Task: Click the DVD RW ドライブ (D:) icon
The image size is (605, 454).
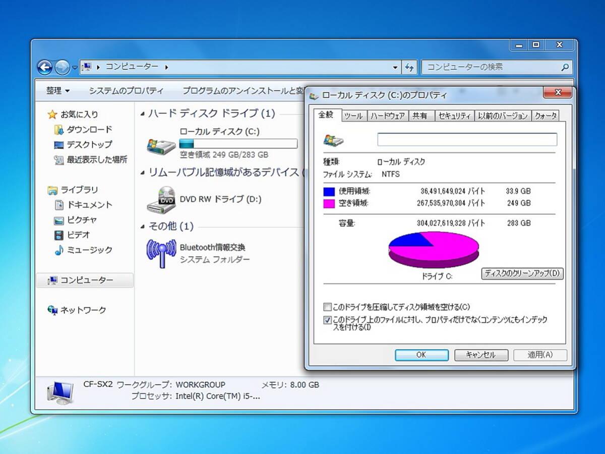Action: coord(161,200)
